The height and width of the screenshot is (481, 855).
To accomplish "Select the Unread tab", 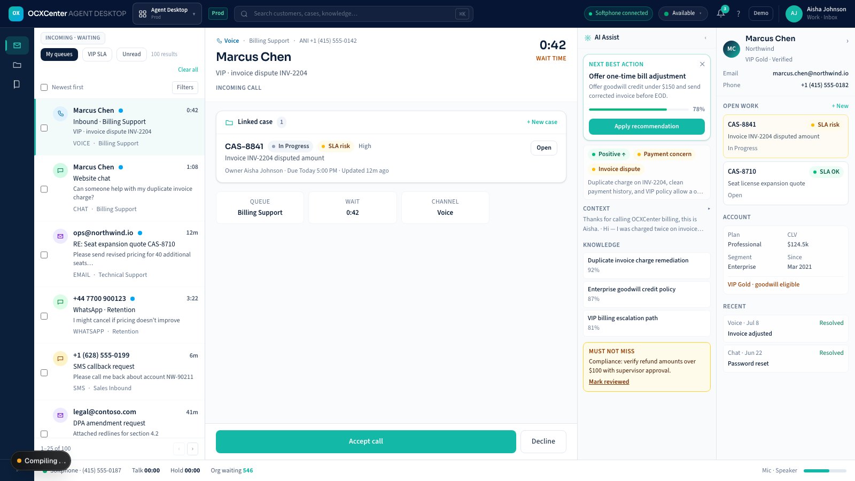I will click(x=131, y=55).
